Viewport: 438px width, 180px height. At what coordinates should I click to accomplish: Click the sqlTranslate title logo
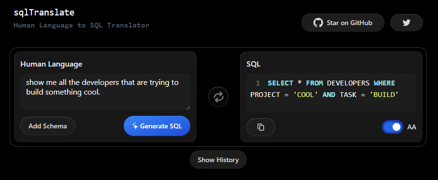[44, 13]
